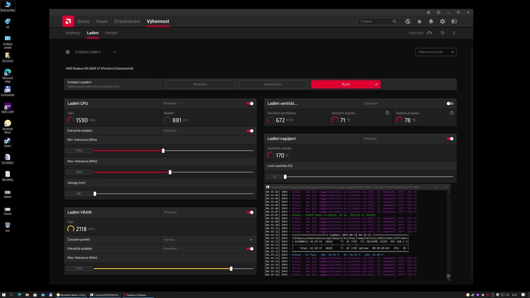Open NZXT CAM desktop shortcut

[7, 108]
